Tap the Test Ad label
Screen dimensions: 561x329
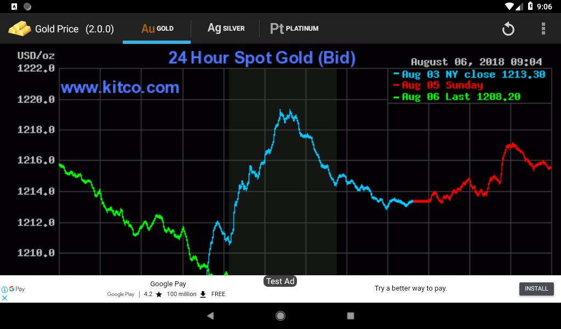(x=280, y=281)
